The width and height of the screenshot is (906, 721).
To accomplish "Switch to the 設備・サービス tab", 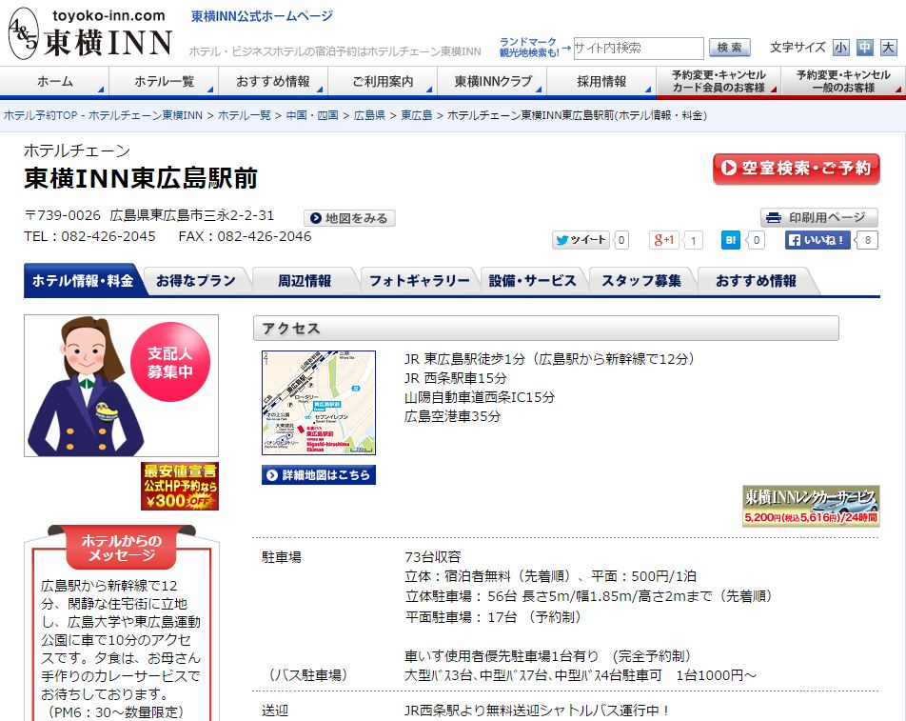I will pos(533,281).
